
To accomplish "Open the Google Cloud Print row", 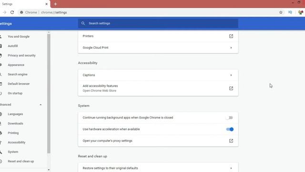I will [x=158, y=48].
